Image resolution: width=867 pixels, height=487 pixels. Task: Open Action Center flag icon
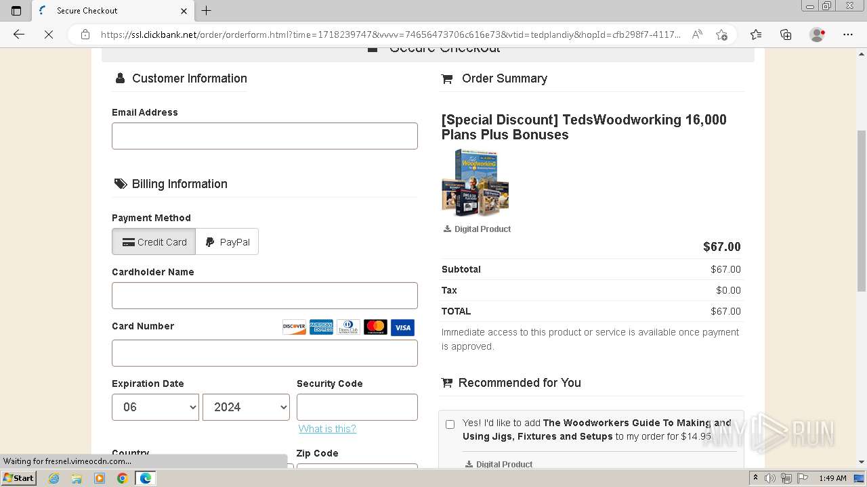pyautogui.click(x=801, y=478)
